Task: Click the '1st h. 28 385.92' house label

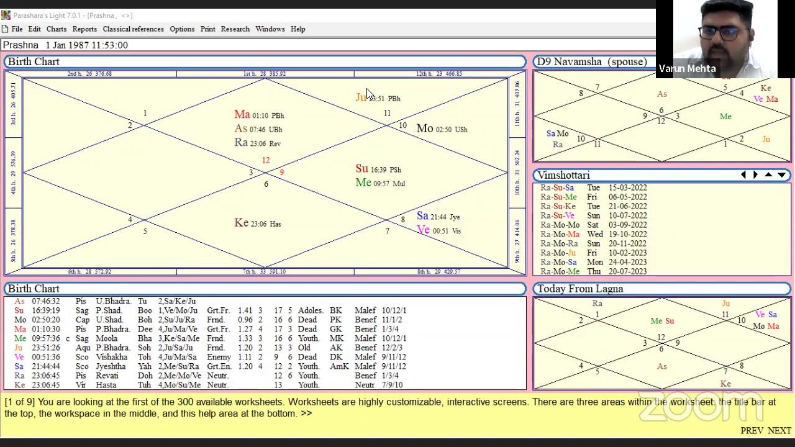Action: click(265, 74)
